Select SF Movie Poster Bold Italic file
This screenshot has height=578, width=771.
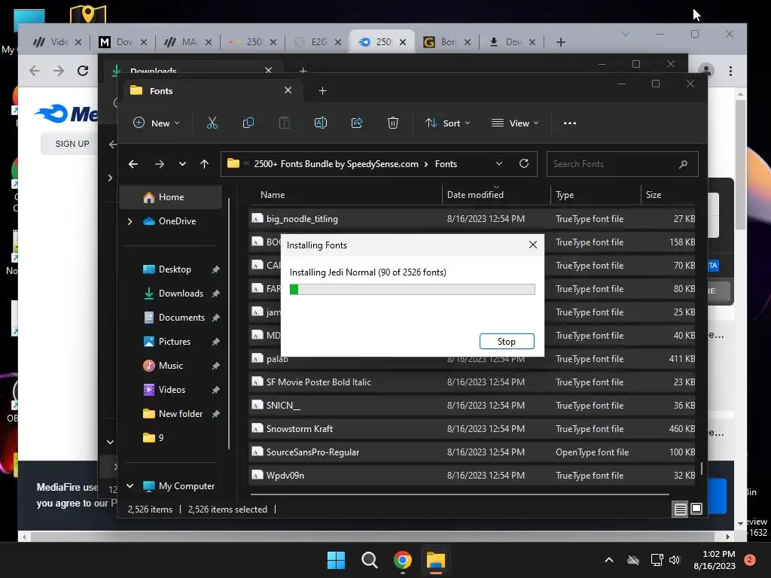472,382
